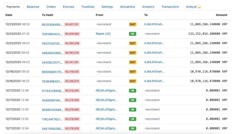Viewport: 233px width, 134px height.
Task: Go to the Ancestry tab
Action: pos(148,7)
